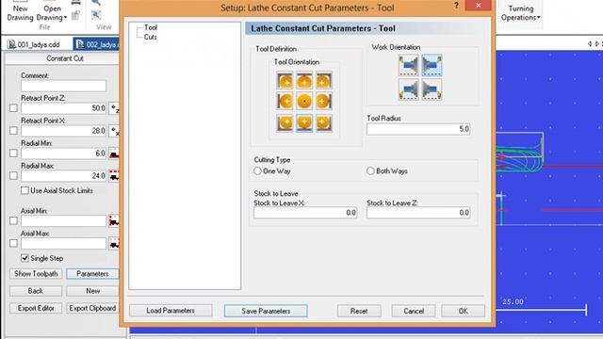Pick Retract Point Z from drawing icon
603x339 pixels.
(114, 108)
